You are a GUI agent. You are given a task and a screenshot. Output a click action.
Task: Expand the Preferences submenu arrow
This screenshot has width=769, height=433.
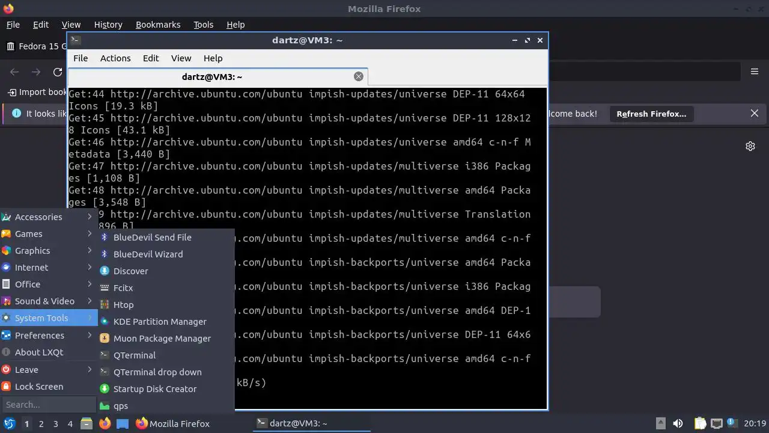coord(90,336)
